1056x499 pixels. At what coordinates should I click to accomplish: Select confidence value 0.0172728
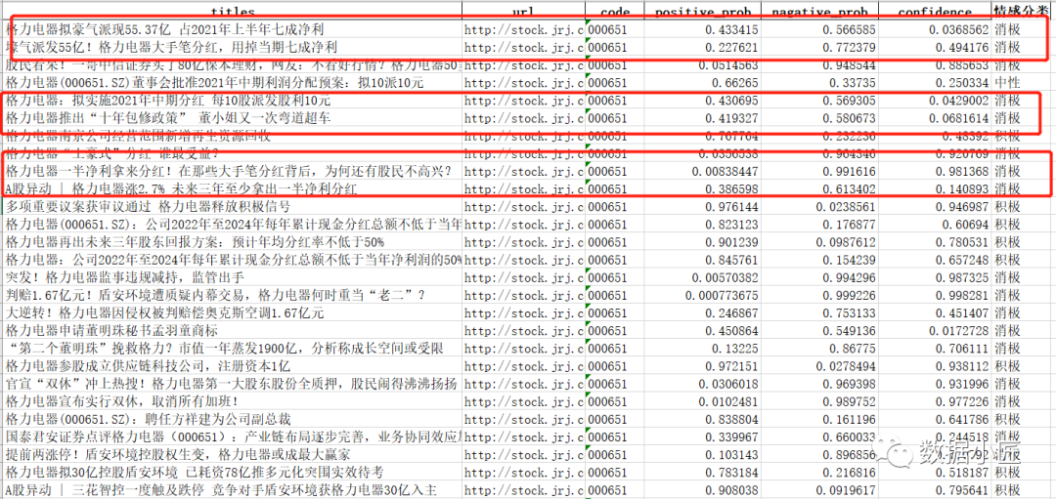(x=958, y=331)
